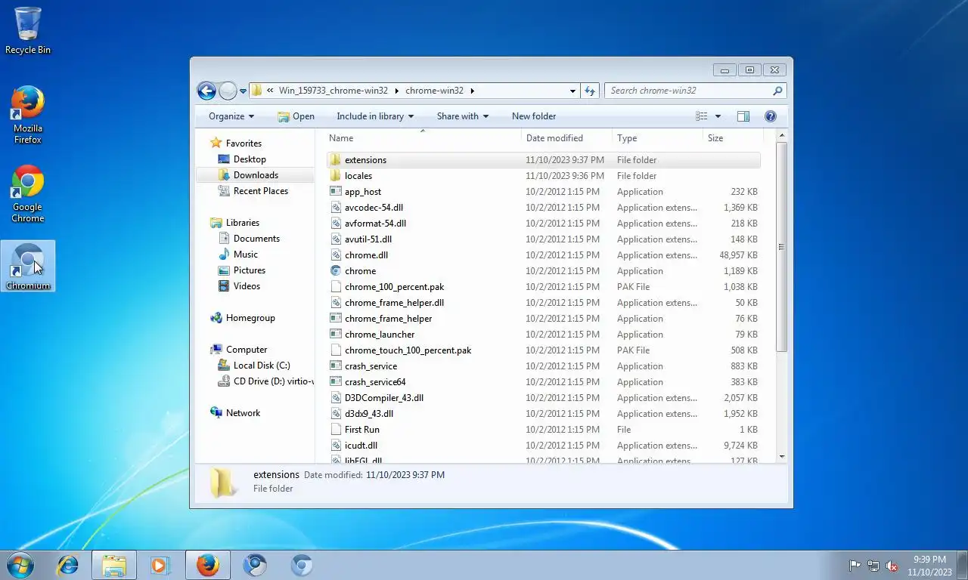This screenshot has height=580, width=968.
Task: Go back using Explorer's Back arrow
Action: [x=206, y=91]
